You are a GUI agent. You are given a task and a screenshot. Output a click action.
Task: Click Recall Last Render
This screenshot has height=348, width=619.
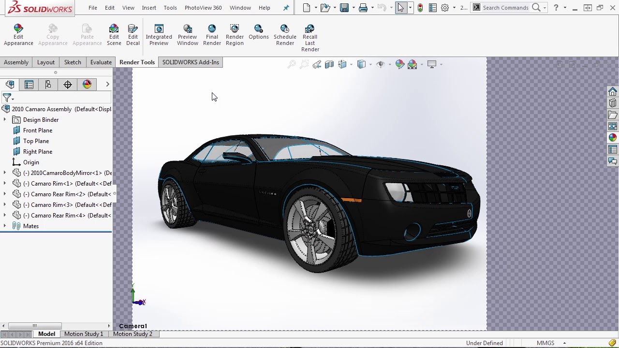coord(310,38)
